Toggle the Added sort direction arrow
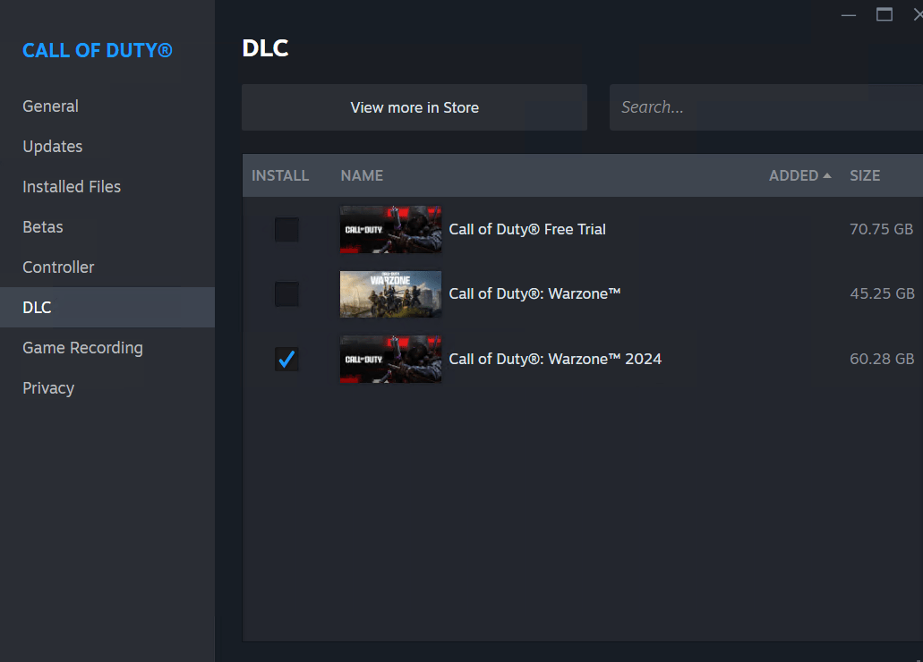 [x=827, y=175]
